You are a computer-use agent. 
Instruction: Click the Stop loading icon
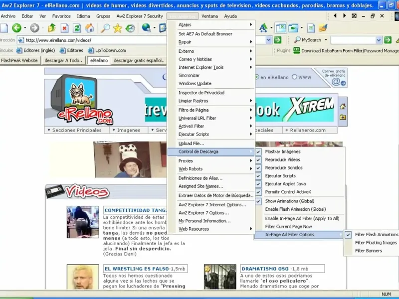64,28
